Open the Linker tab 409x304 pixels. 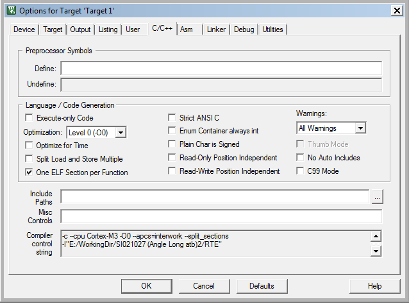point(216,30)
